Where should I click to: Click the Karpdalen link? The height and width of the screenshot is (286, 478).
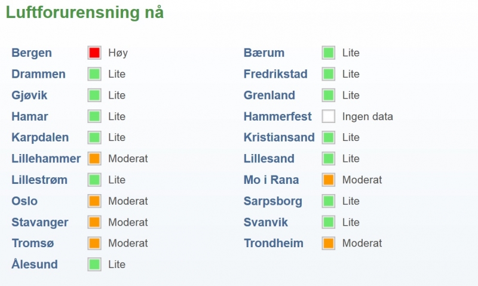tap(40, 138)
